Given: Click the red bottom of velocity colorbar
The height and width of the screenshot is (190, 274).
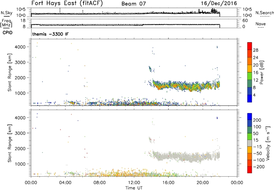Looking at the screenshot, I should (x=250, y=170).
